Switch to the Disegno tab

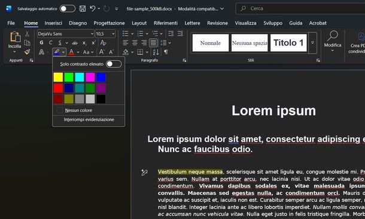(78, 23)
